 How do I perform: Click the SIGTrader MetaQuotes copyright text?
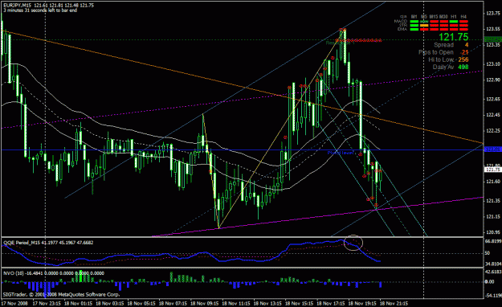[x=61, y=294]
